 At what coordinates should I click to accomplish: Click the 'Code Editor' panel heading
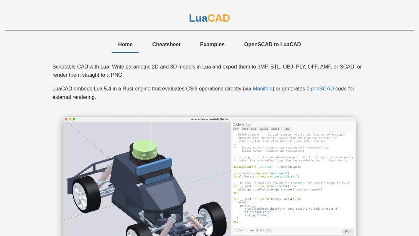242,124
